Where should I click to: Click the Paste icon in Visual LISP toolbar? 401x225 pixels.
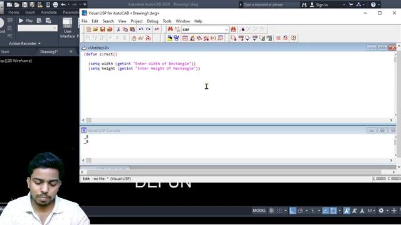pyautogui.click(x=132, y=29)
